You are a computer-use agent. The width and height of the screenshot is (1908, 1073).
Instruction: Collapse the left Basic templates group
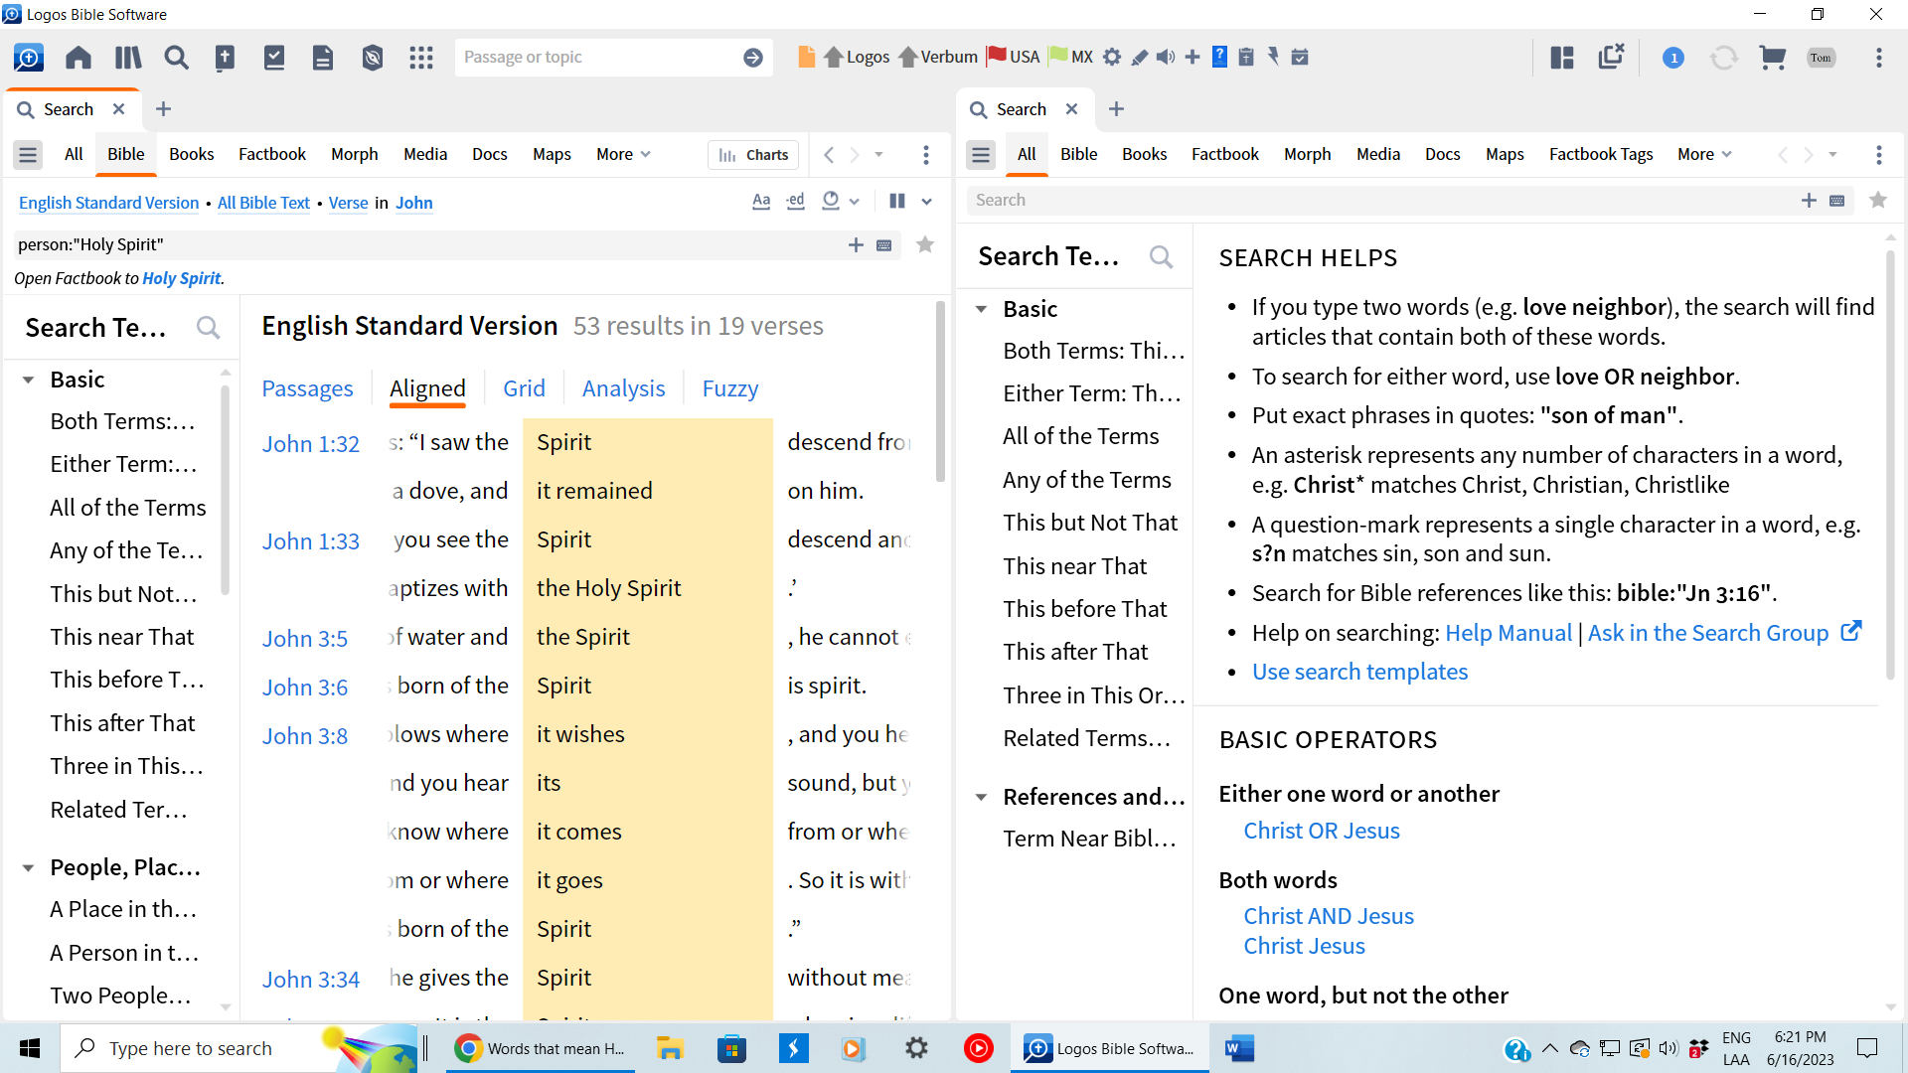pos(29,380)
